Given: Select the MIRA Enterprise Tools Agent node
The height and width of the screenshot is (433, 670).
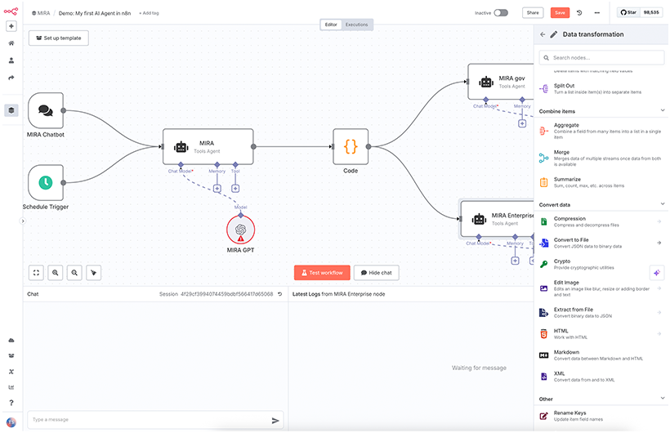Looking at the screenshot, I should pos(498,219).
